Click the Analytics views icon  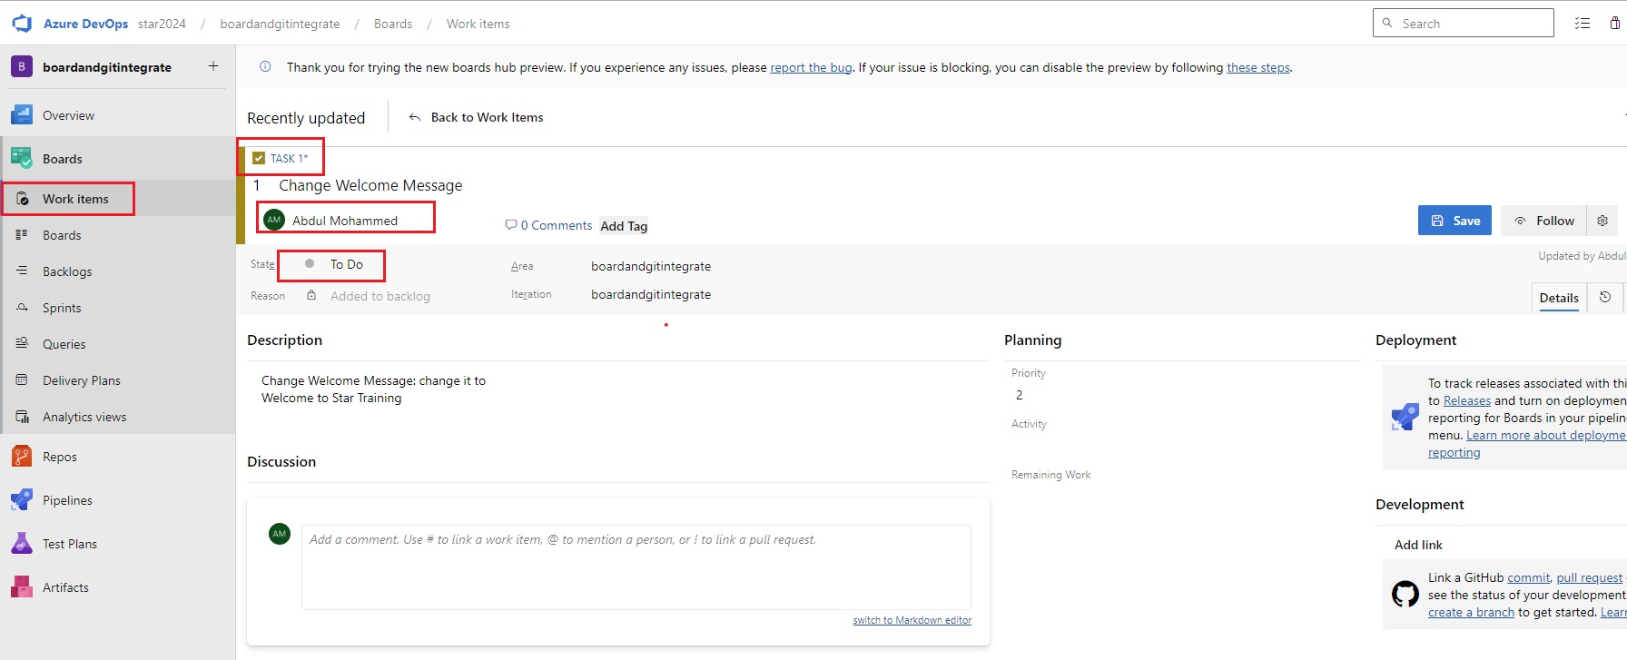click(22, 417)
